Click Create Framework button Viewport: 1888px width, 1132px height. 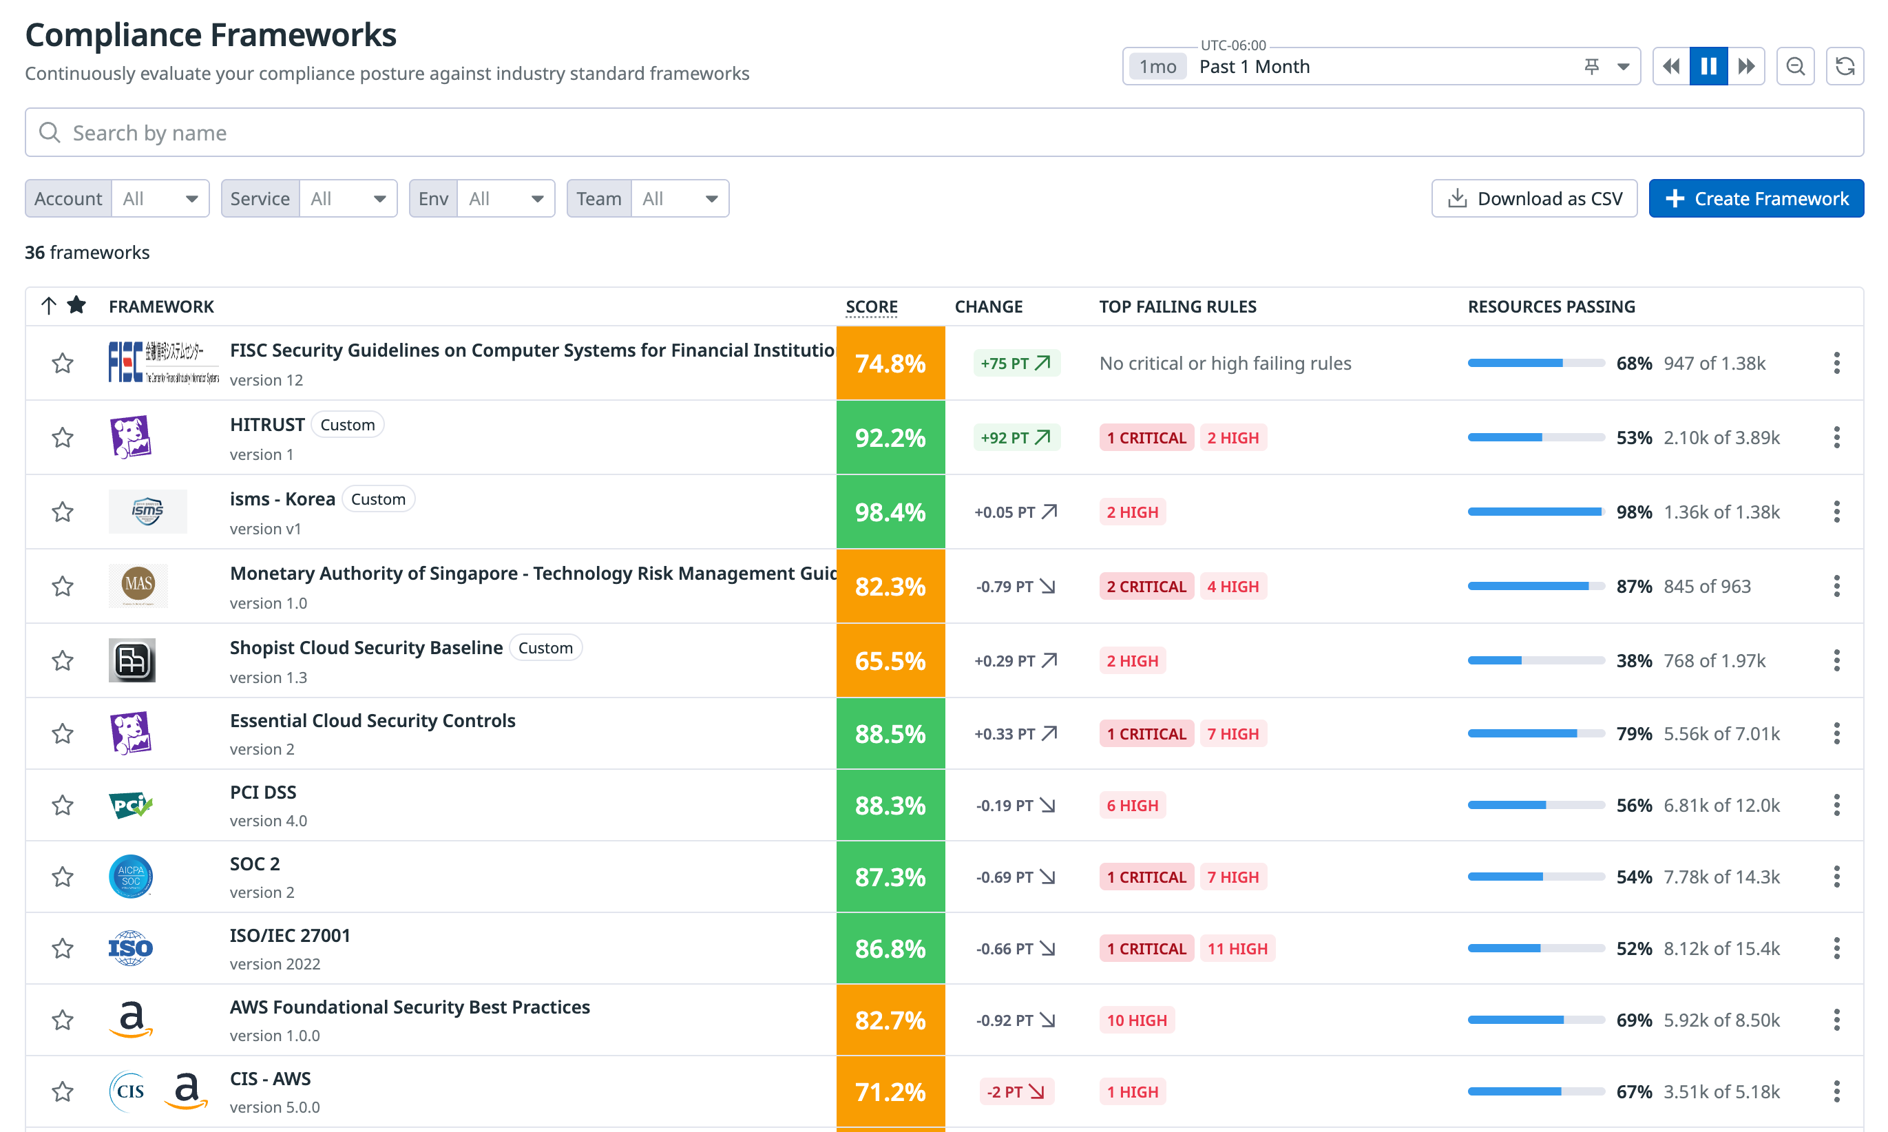[1756, 198]
